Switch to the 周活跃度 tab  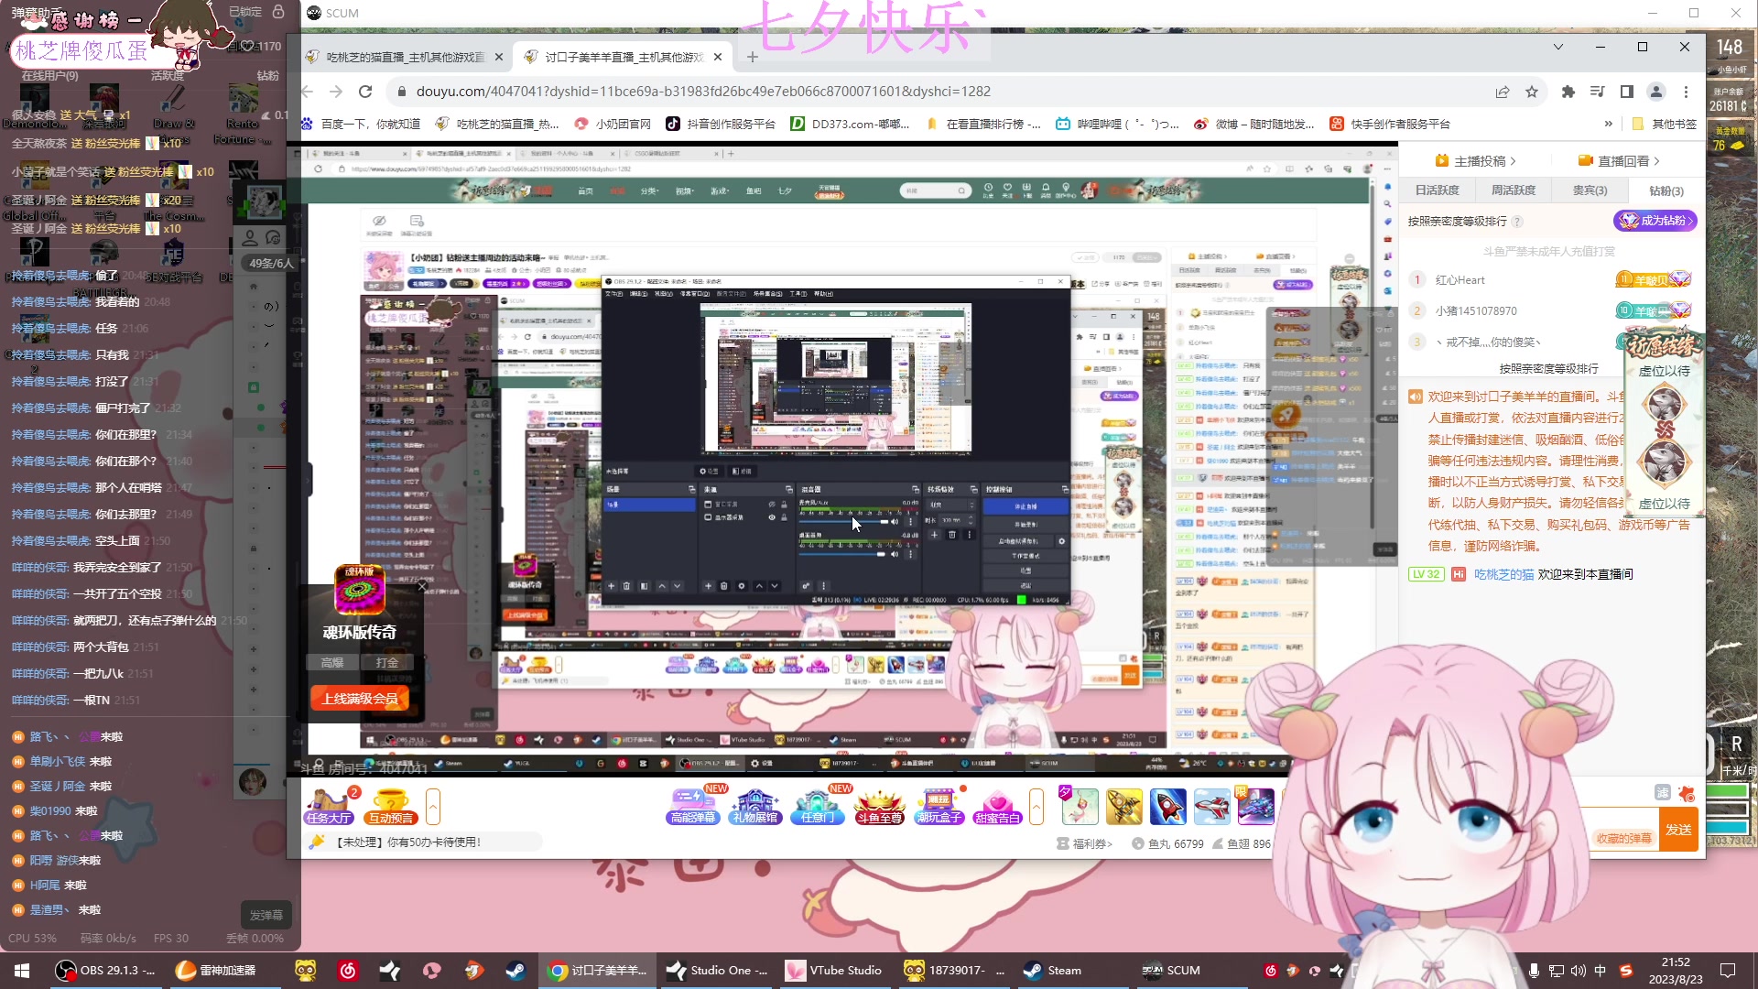(1513, 190)
